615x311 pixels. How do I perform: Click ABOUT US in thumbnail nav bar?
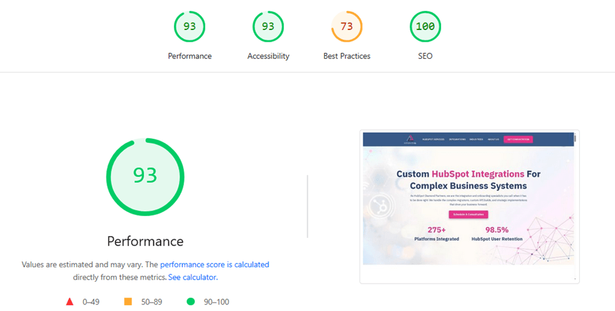(493, 140)
